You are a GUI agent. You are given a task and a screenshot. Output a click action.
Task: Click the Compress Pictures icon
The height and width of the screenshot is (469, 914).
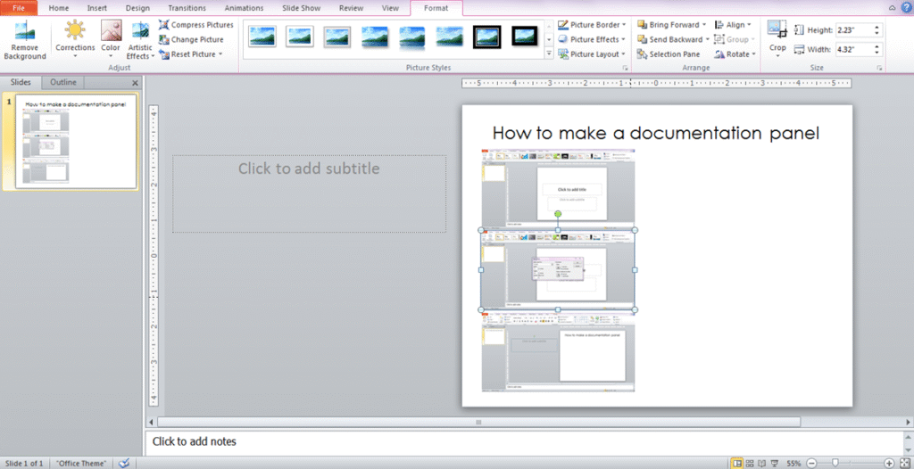coord(164,25)
